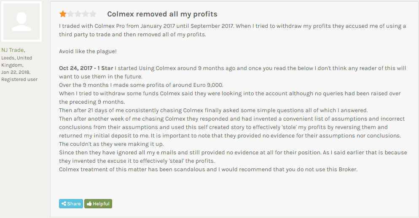This screenshot has height=218, width=419.
Task: Click the thumbs-up icon in Helpful button
Action: pos(89,204)
